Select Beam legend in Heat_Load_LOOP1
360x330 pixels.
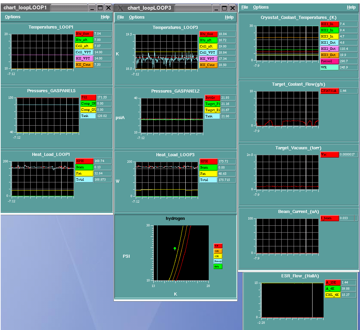coord(84,167)
